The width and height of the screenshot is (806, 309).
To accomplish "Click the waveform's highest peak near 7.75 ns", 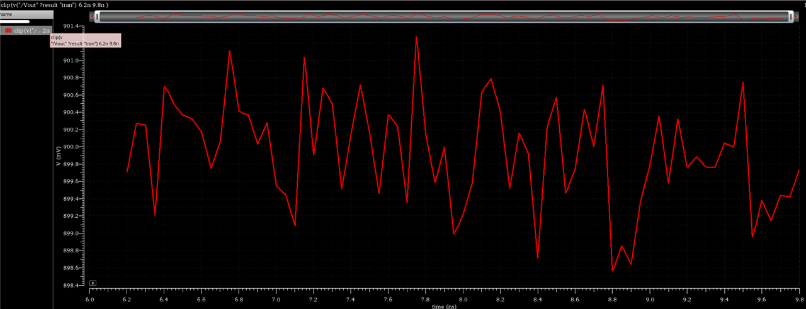I will click(x=416, y=37).
